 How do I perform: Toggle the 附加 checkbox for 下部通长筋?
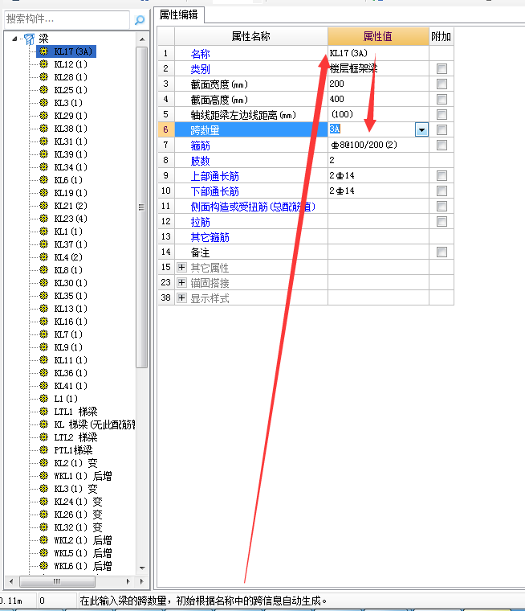pyautogui.click(x=442, y=191)
